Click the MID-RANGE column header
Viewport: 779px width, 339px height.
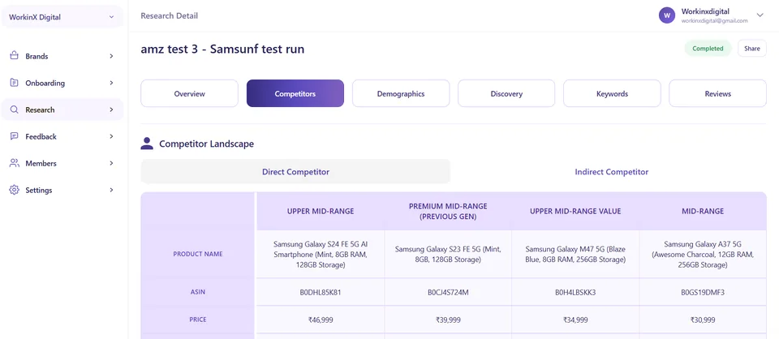703,211
